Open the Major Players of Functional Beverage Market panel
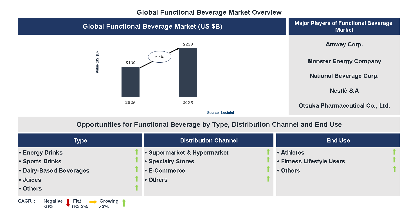Image resolution: width=418 pixels, height=213 pixels. click(344, 26)
